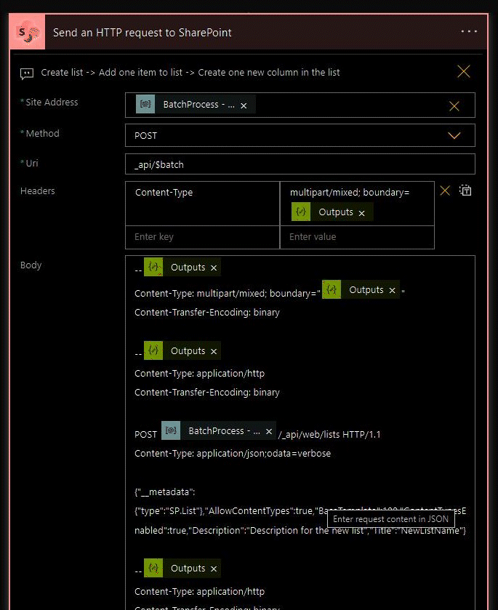This screenshot has width=498, height=610.
Task: Click the Uri field with _api/$batch
Action: pyautogui.click(x=300, y=164)
